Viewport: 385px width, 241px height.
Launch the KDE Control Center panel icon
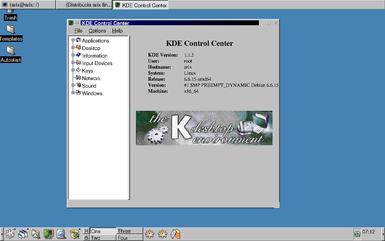coord(49,234)
